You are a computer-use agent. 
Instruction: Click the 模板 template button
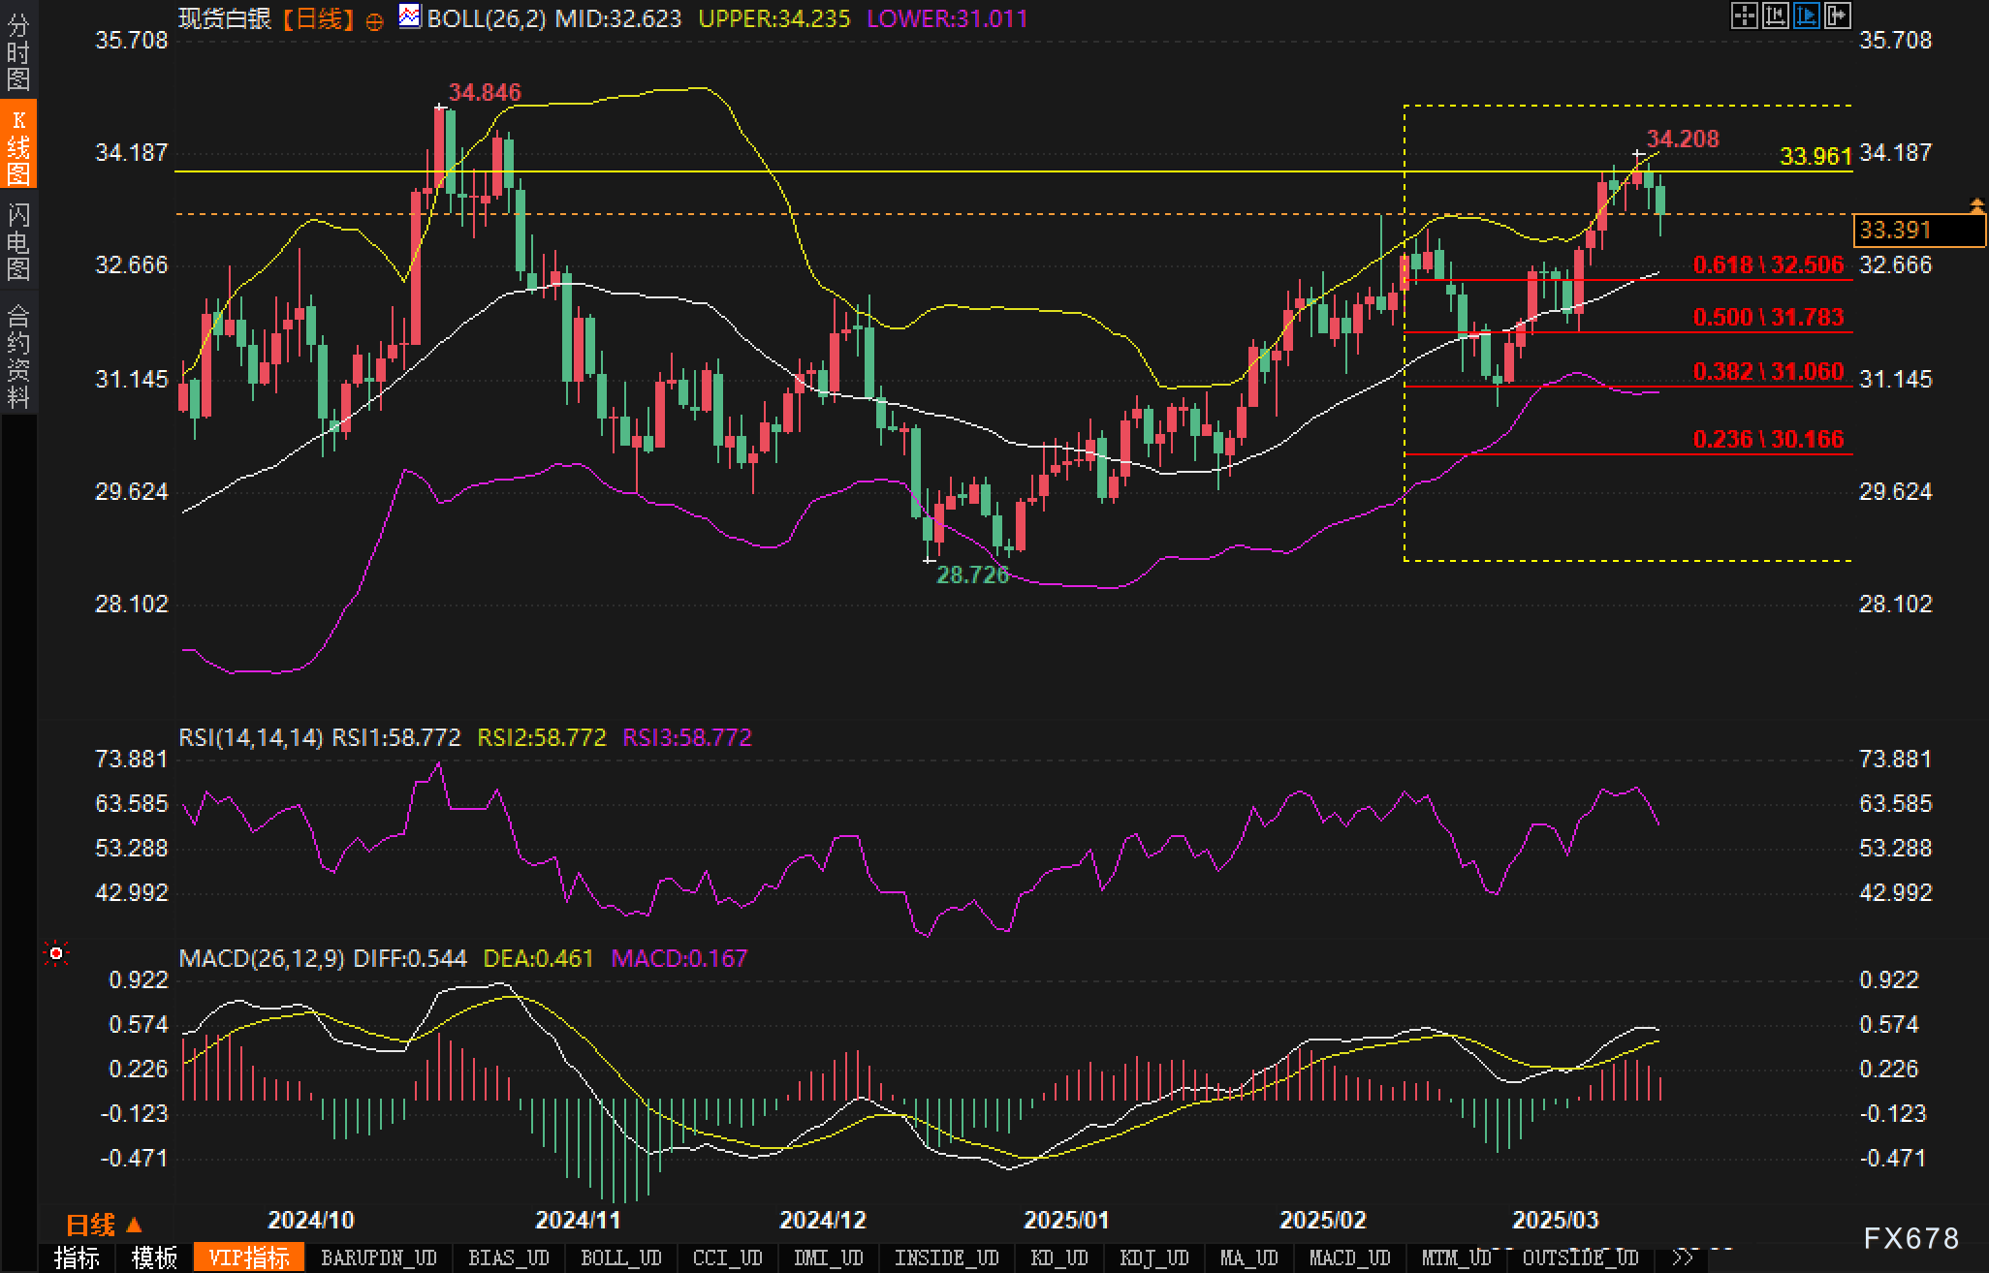click(x=154, y=1257)
